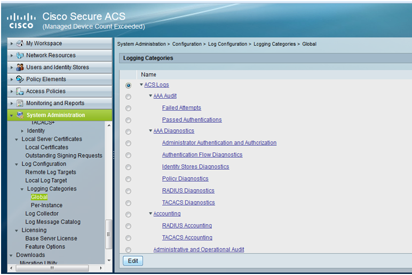Screen dimensions: 412x275
Task: Click the Network Resources icon
Action: (x=20, y=56)
